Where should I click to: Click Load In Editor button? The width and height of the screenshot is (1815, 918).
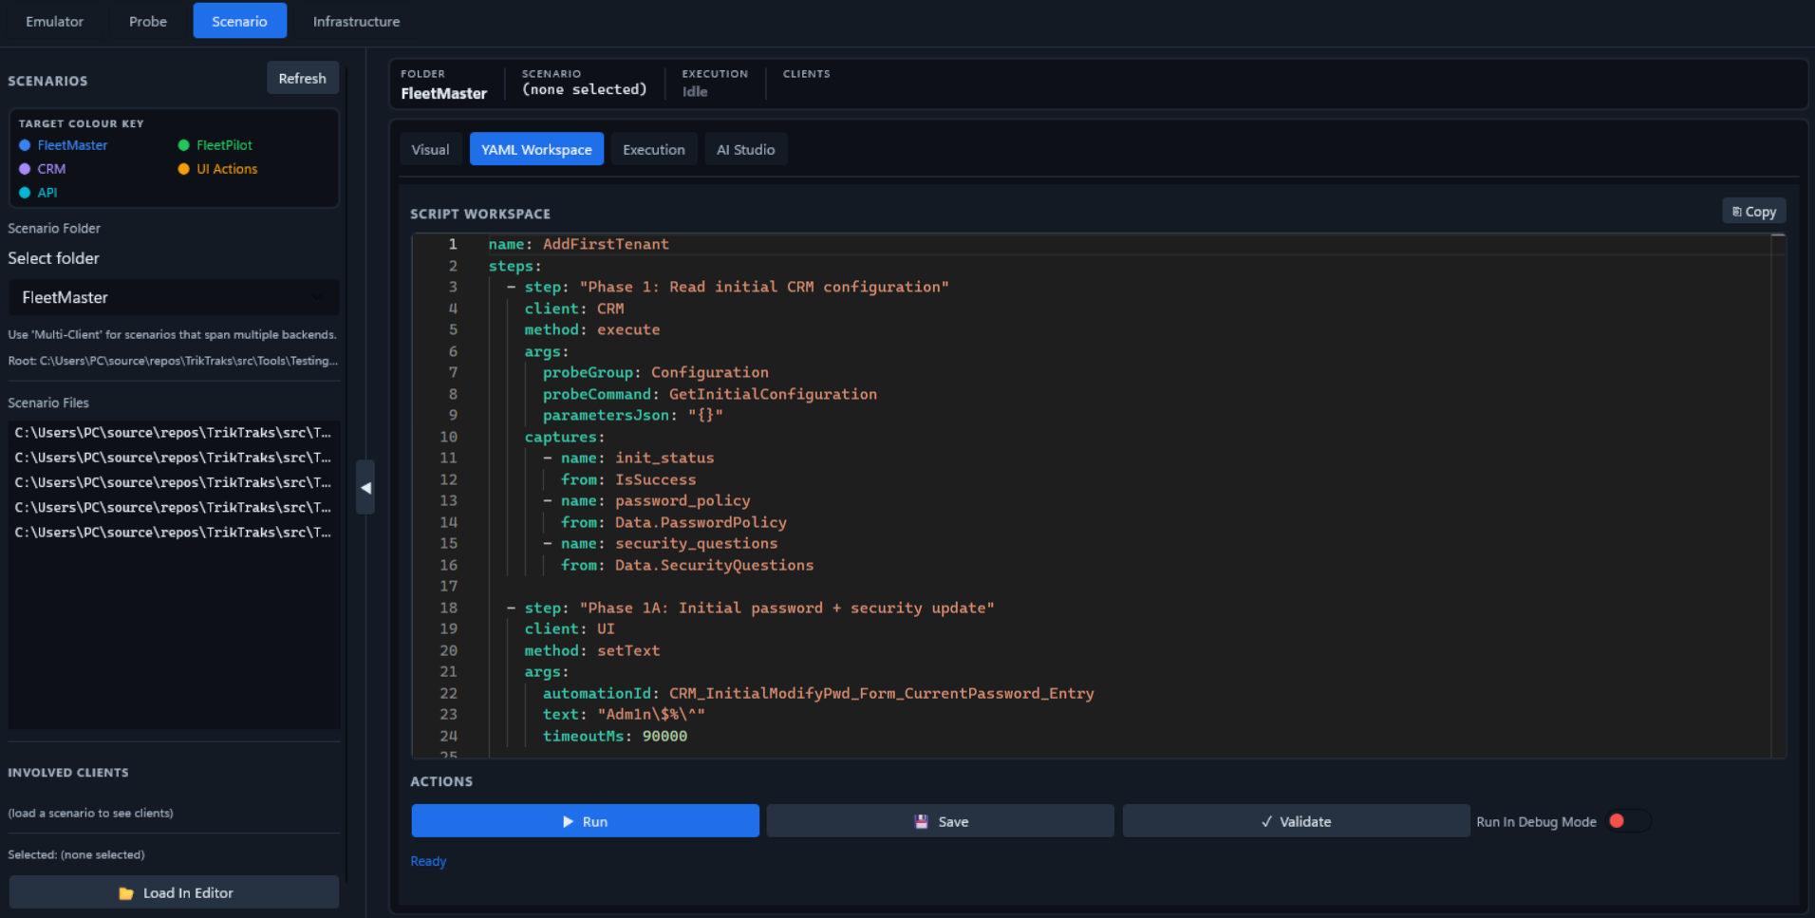click(174, 892)
